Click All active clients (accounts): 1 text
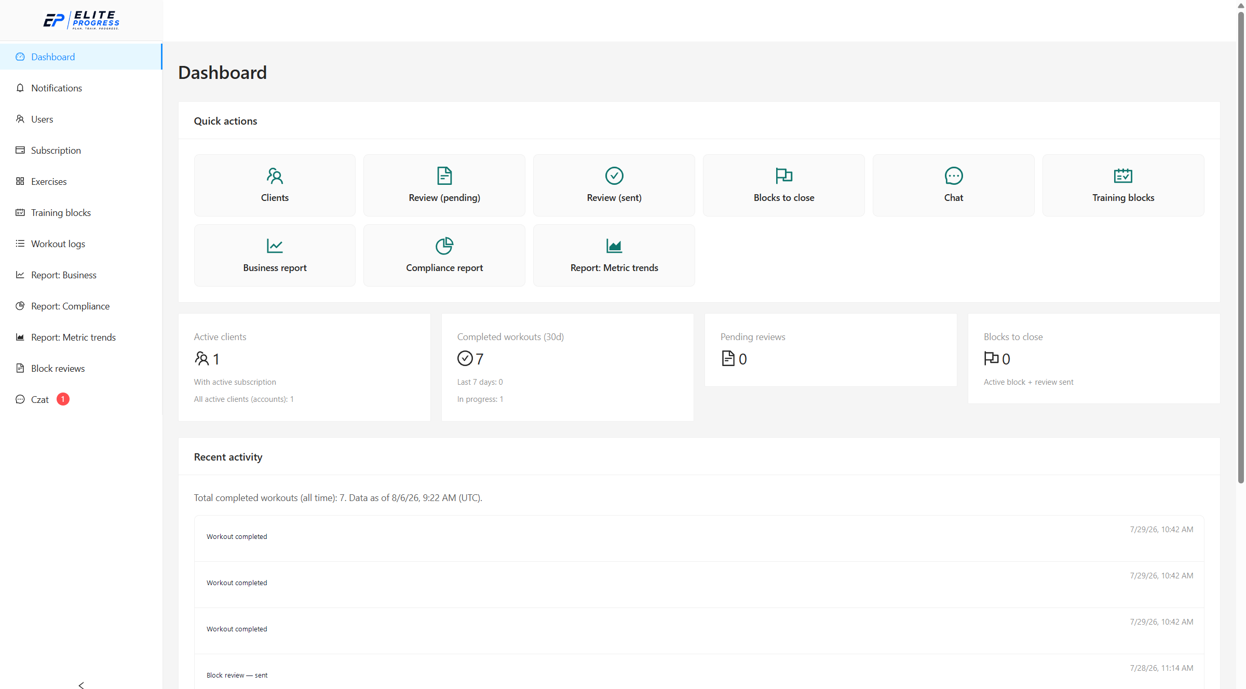This screenshot has width=1246, height=689. tap(244, 399)
